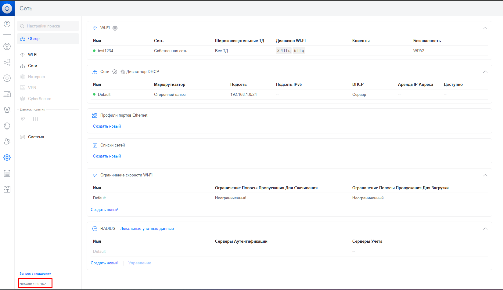Open Диспетчер DHCP link
The height and width of the screenshot is (290, 503).
click(x=142, y=72)
